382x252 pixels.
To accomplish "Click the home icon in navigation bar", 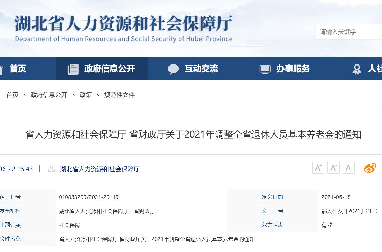I will click(1, 69).
